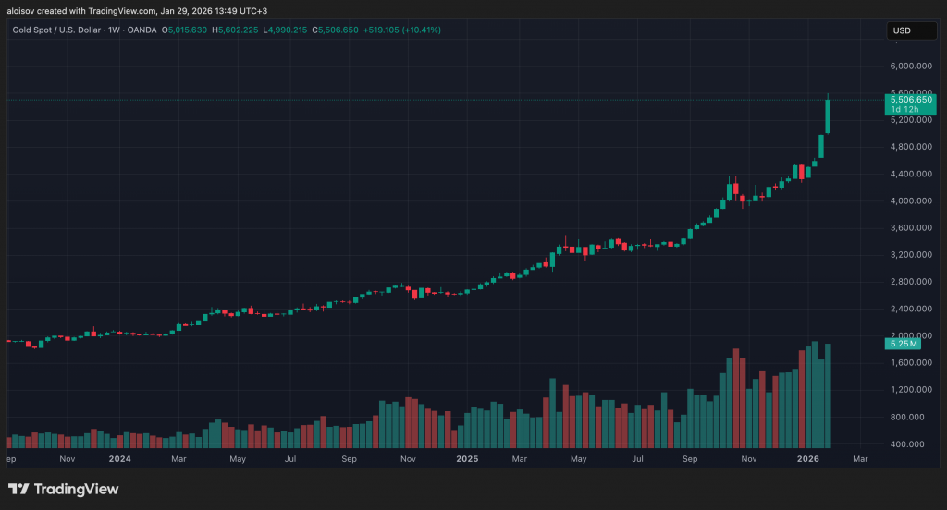Click the 2024 label on the time axis
The width and height of the screenshot is (947, 510).
119,458
